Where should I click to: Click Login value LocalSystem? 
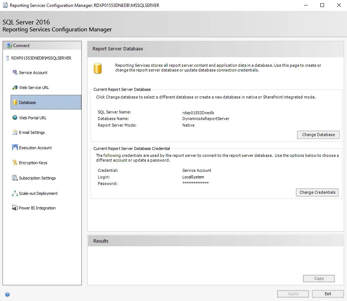(193, 177)
